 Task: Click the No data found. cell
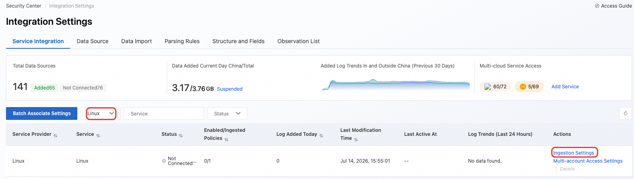pos(485,161)
